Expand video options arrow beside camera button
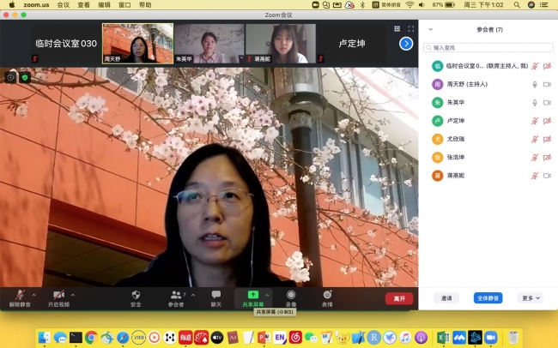 [72, 294]
